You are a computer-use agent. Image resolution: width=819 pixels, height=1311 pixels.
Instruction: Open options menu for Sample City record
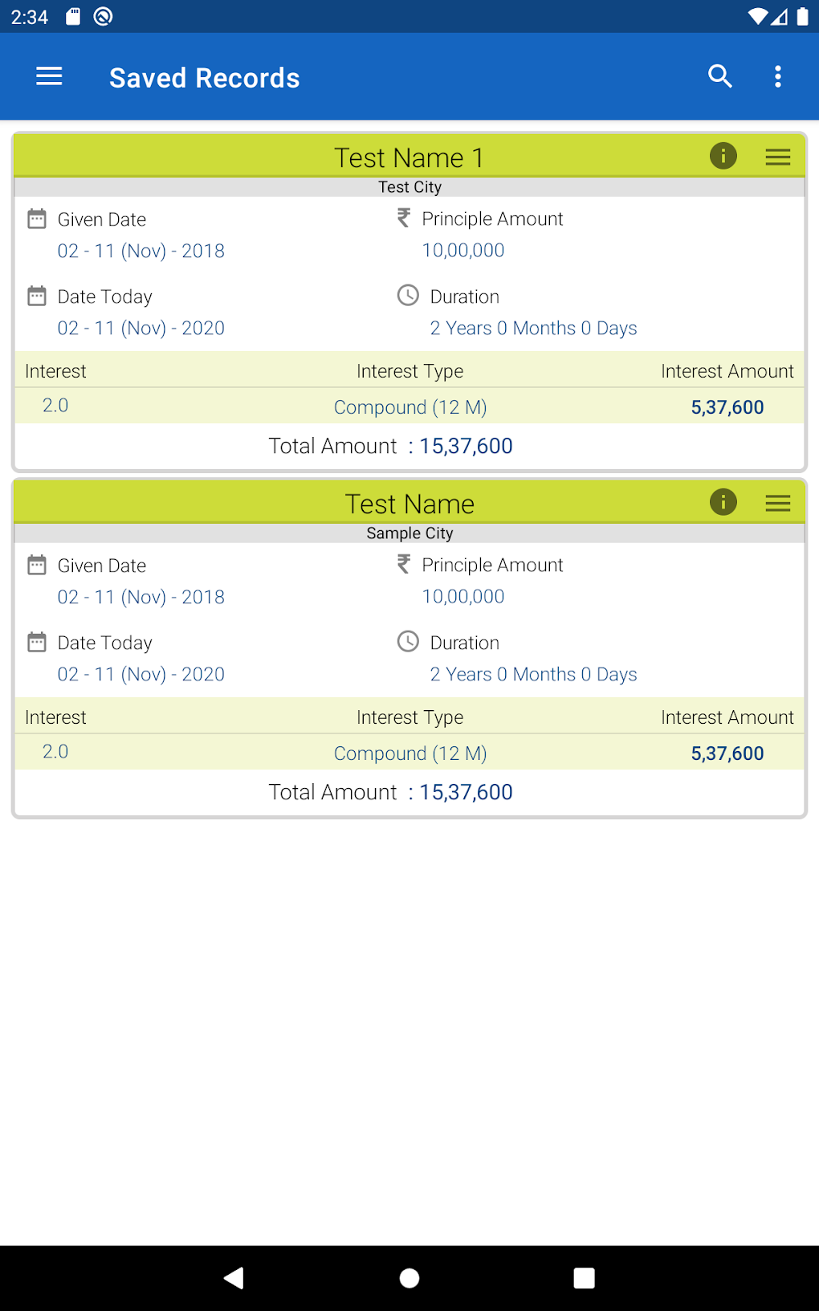(x=777, y=504)
